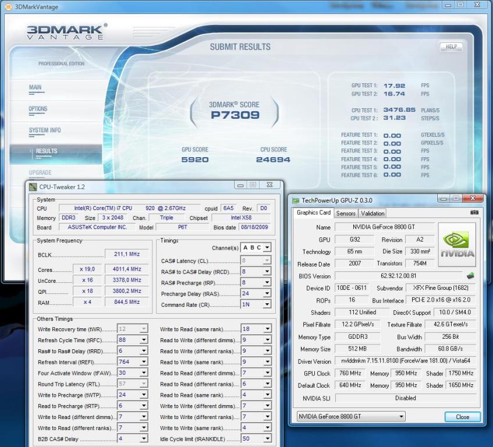Click the BCLK frequency field
This screenshot has width=493, height=447.
pos(127,254)
